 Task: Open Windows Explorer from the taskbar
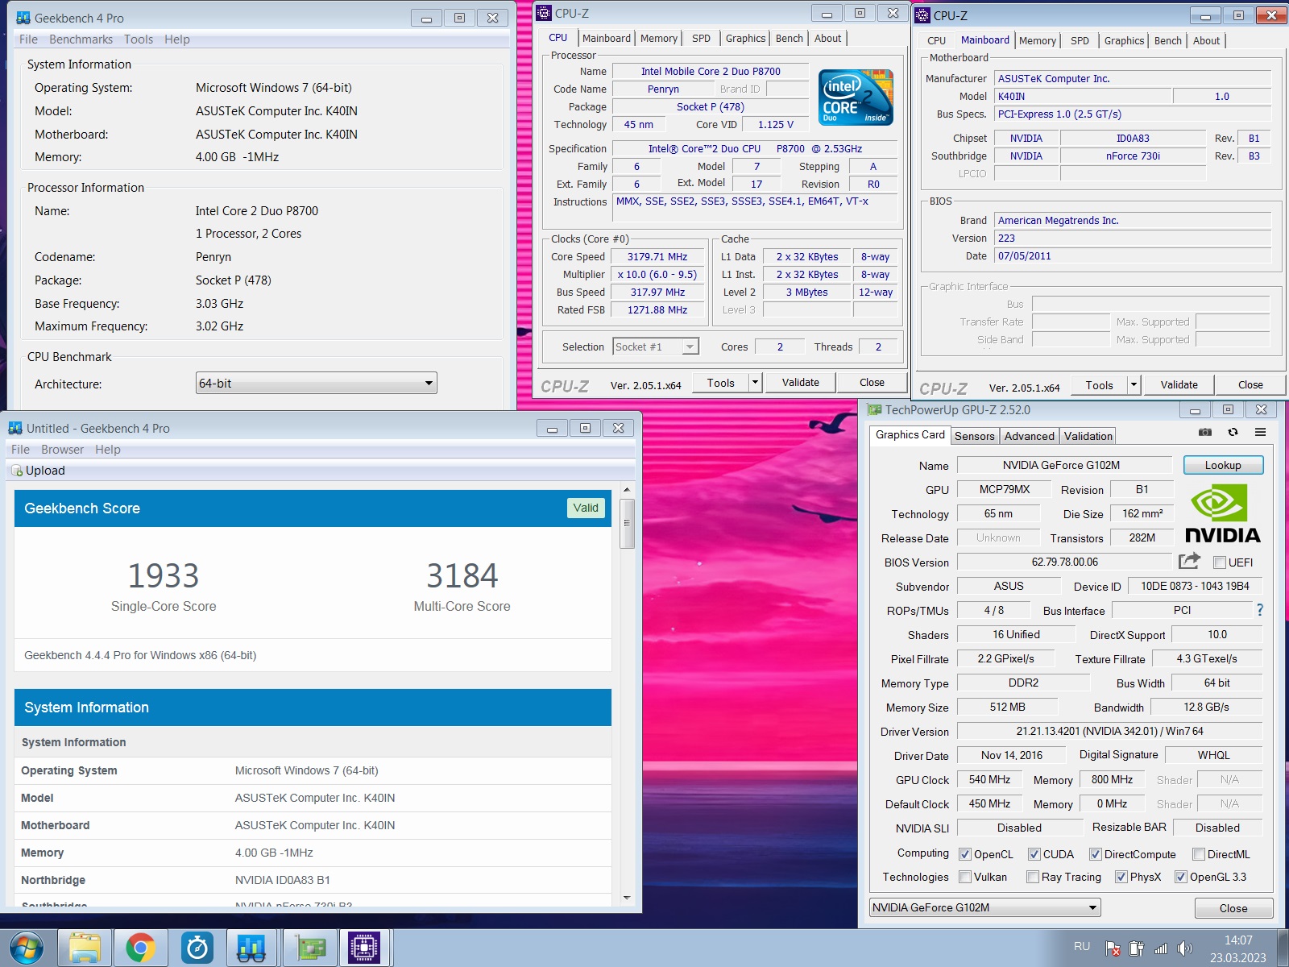(x=85, y=948)
